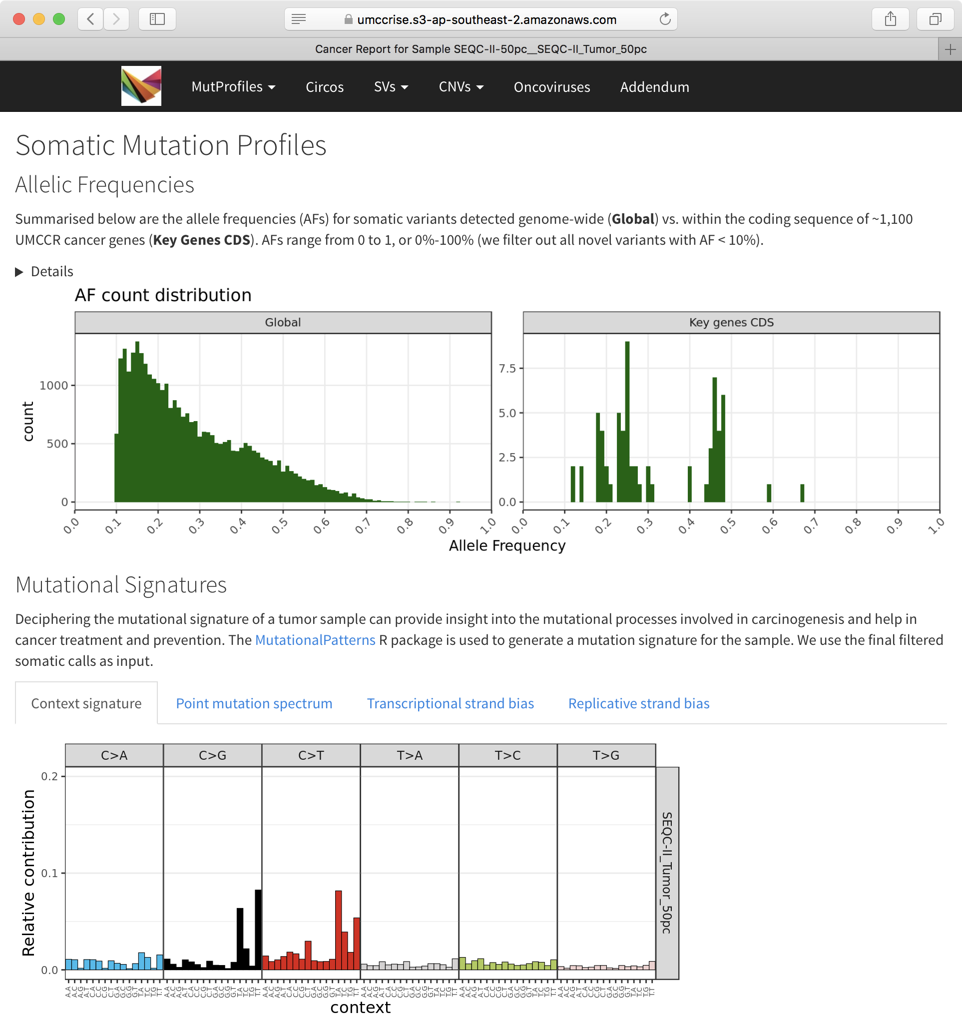Viewport: 962px width, 1027px height.
Task: Go to the Oncoviruses section
Action: (x=552, y=87)
